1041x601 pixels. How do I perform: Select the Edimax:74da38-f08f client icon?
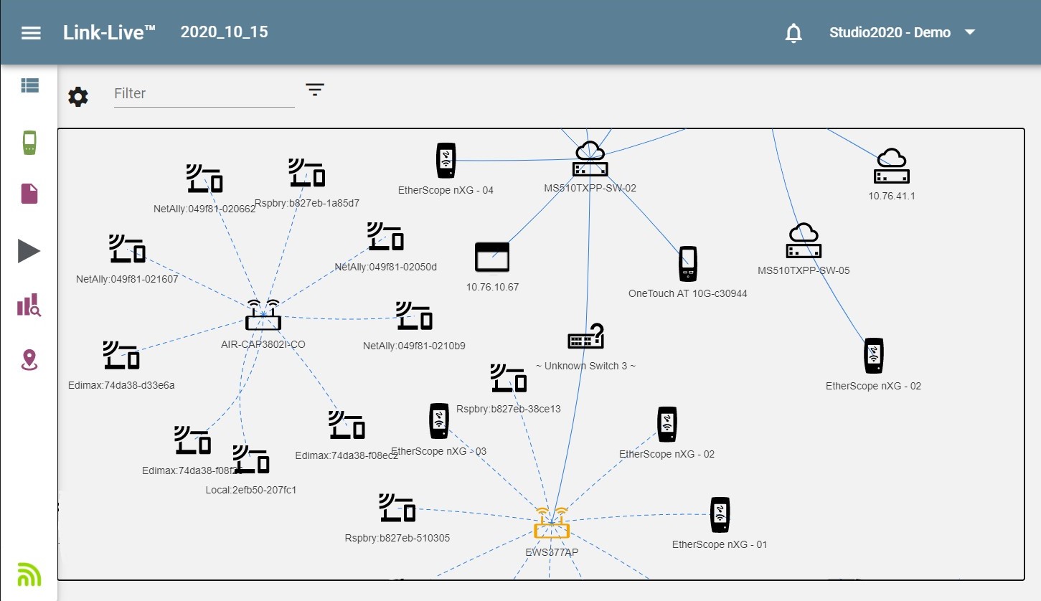(193, 440)
